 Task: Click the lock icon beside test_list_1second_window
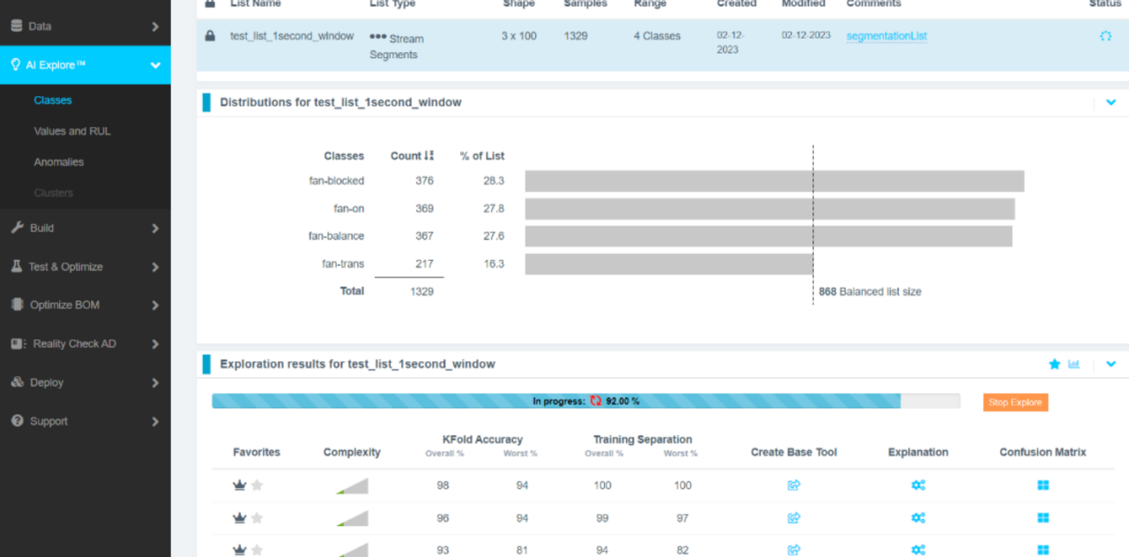[x=210, y=36]
